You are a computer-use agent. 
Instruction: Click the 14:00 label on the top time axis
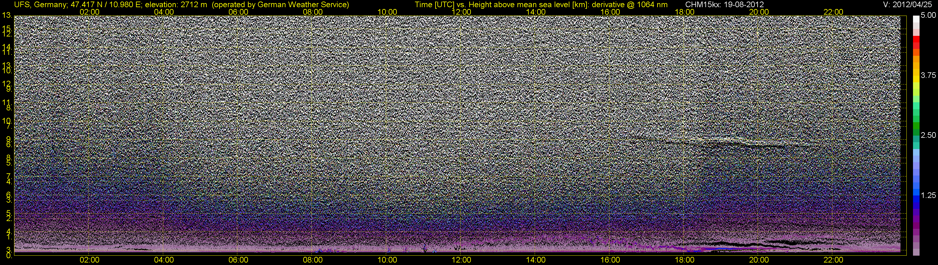point(536,12)
